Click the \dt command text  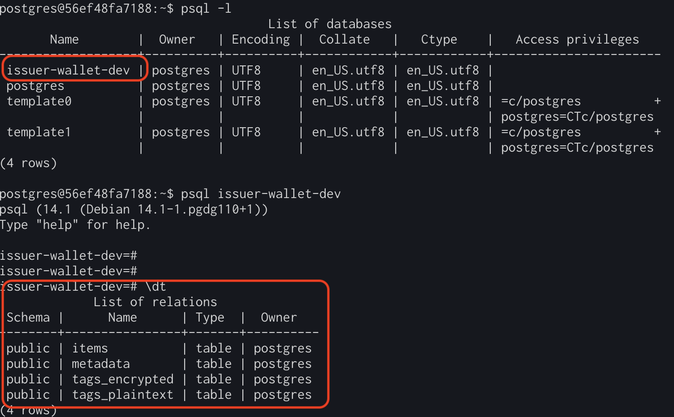156,287
